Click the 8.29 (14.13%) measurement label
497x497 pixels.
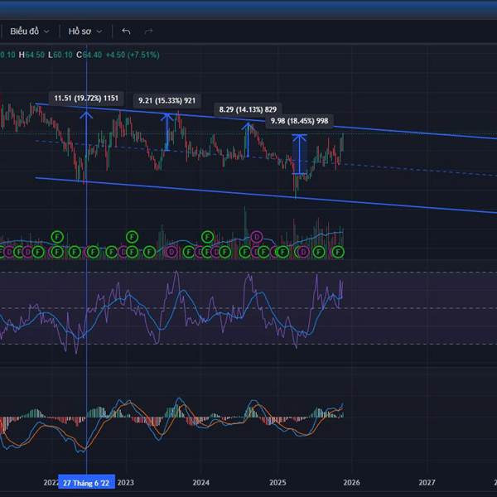coord(248,109)
